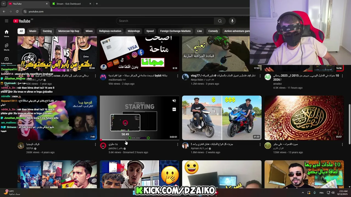Open the vlog77 video title
Screen dimensions: 351x197
point(223,76)
